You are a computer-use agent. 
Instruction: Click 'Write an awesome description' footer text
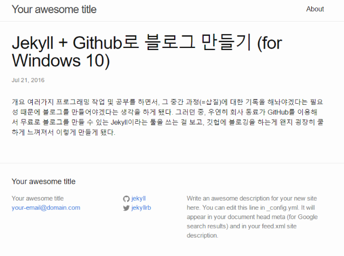pos(227,199)
